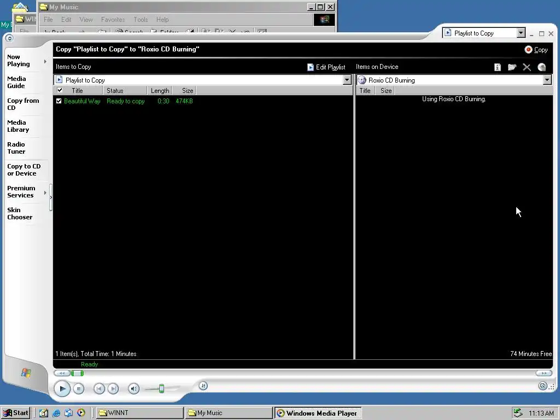Screen dimensions: 560x420
Task: Click the delete X icon in device toolbar
Action: click(x=527, y=67)
